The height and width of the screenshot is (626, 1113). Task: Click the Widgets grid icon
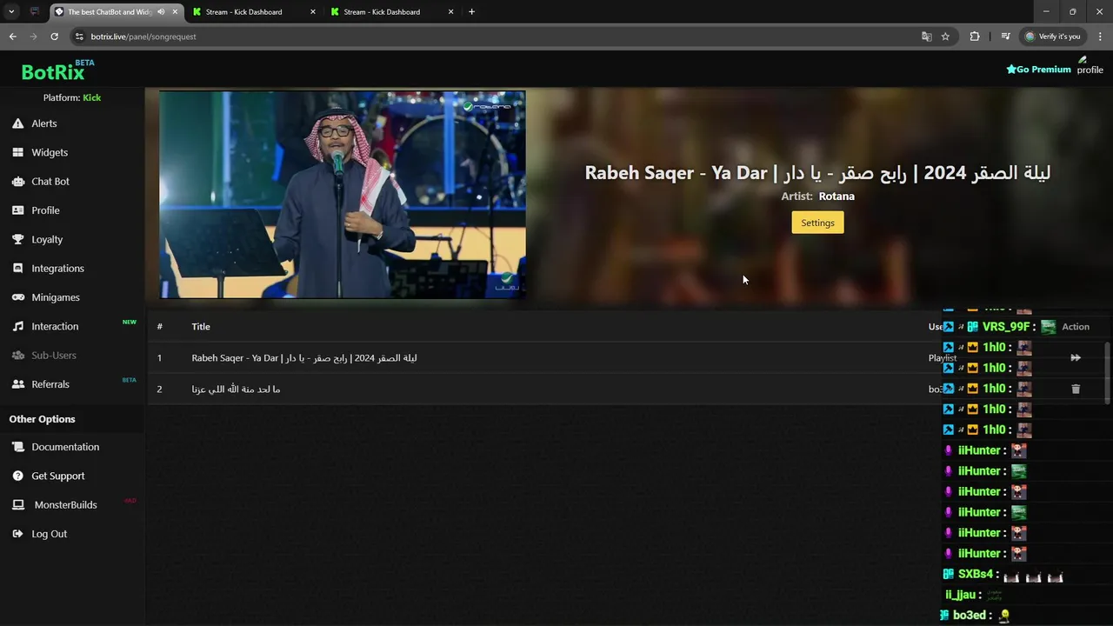tap(17, 152)
